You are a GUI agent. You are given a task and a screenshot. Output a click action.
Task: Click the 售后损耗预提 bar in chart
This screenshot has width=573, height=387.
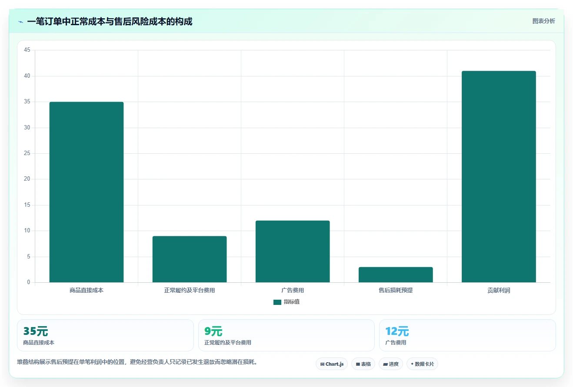coord(396,275)
